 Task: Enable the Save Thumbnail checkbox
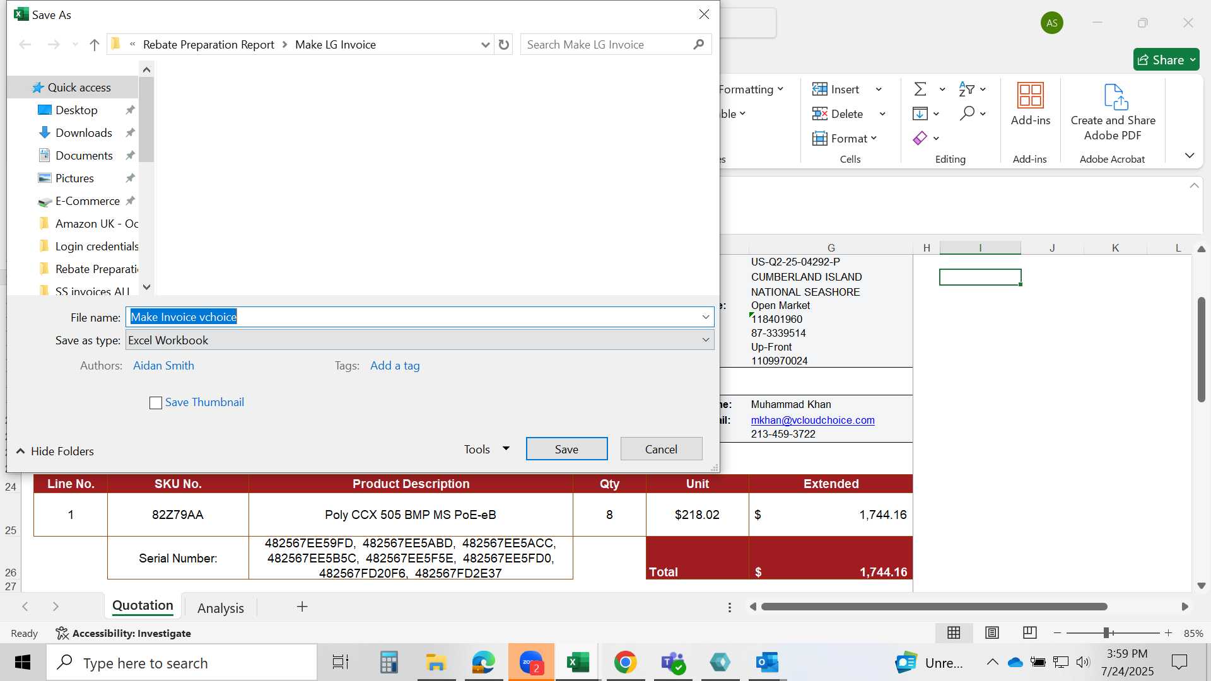tap(156, 403)
